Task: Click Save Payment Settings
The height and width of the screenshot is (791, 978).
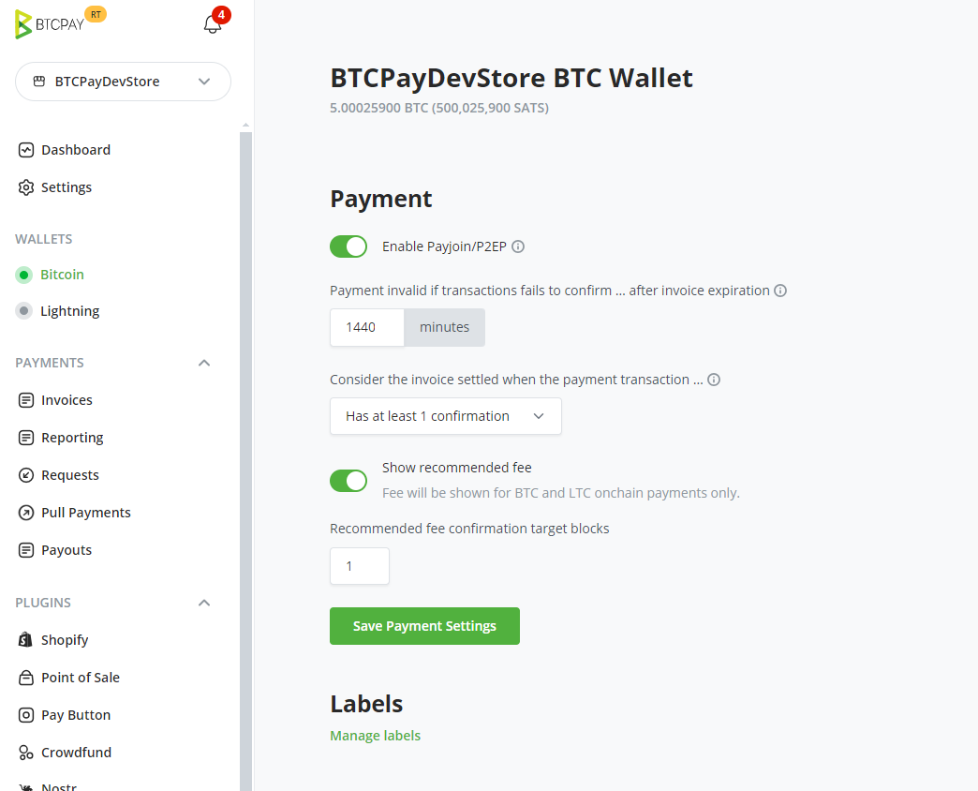Action: [424, 625]
